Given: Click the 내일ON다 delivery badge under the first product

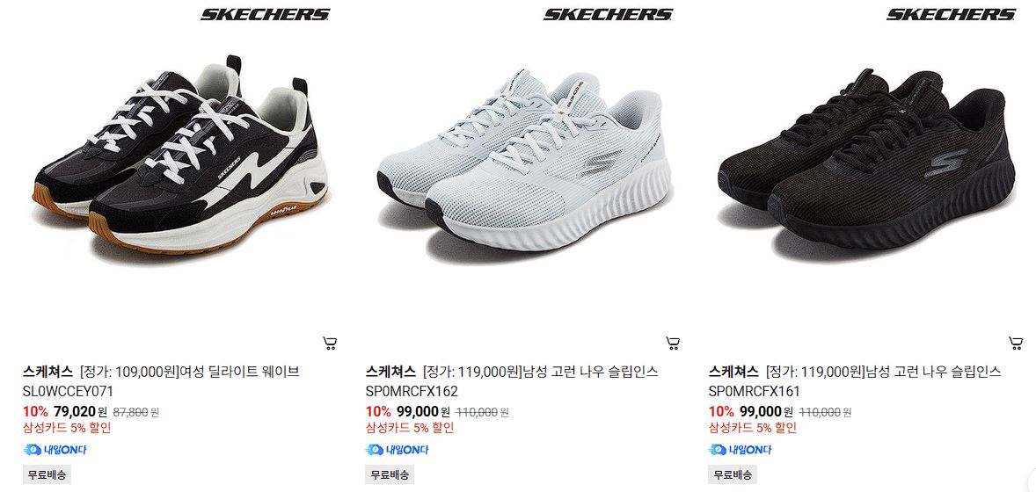Looking at the screenshot, I should point(55,450).
